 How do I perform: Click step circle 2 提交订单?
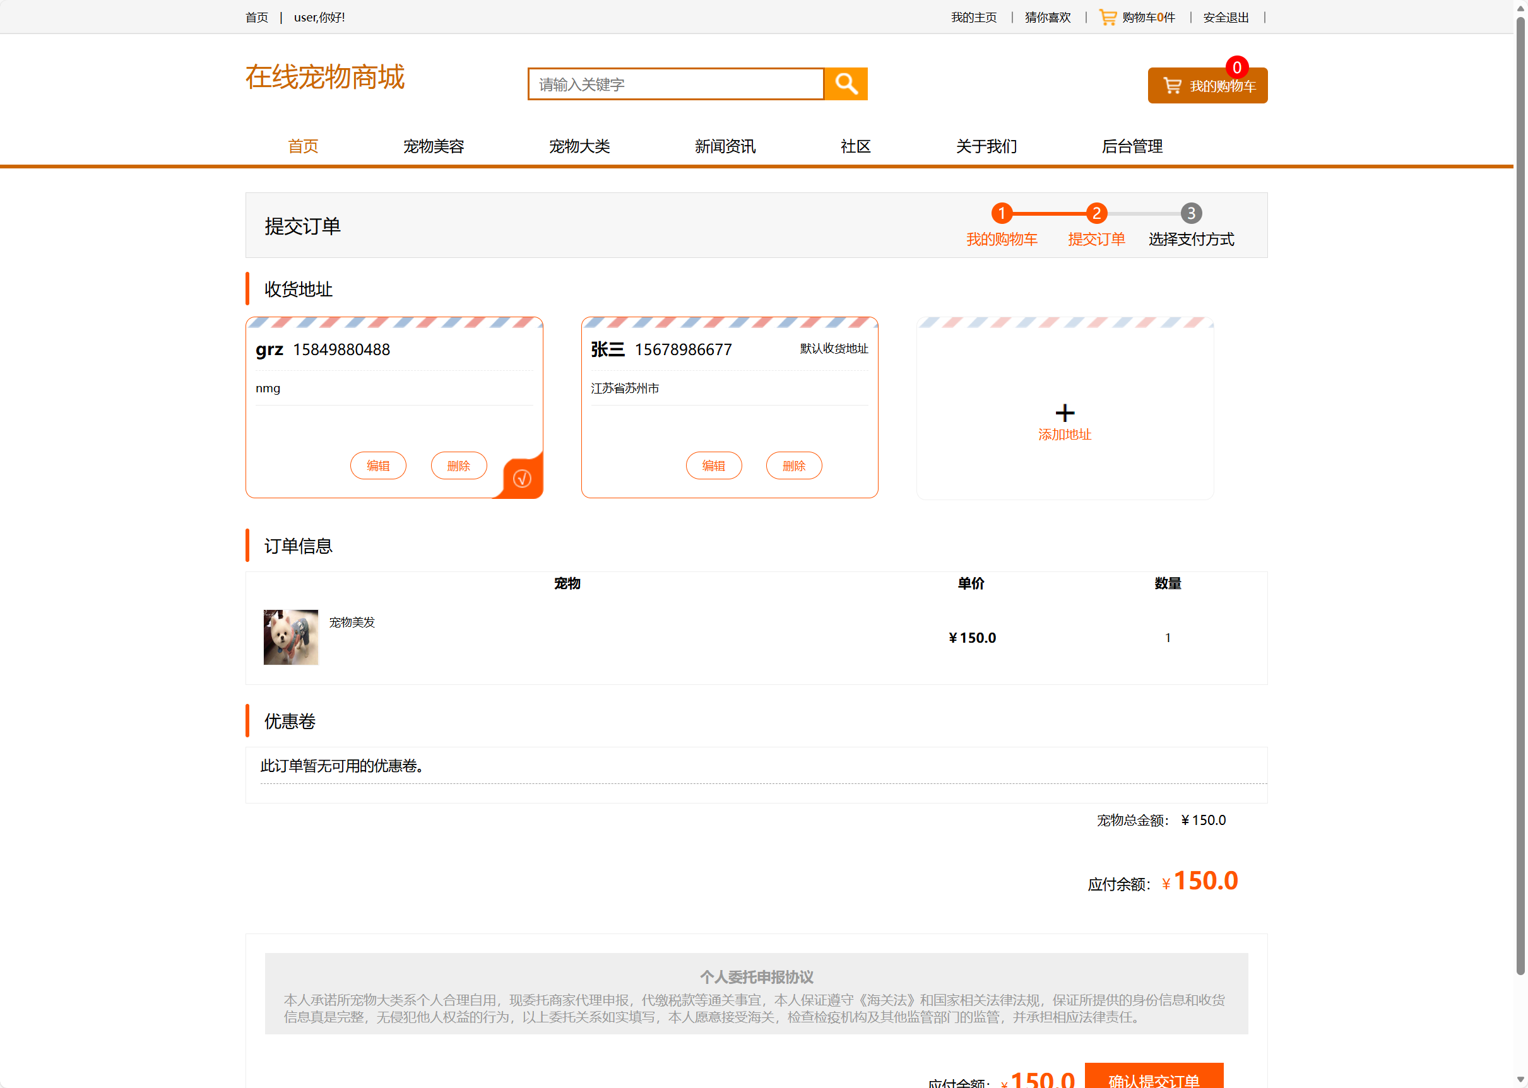click(x=1096, y=214)
